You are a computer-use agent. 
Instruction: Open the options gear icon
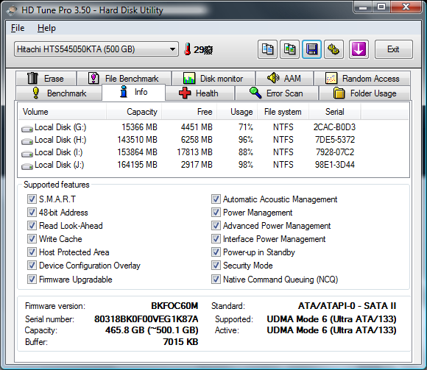(334, 49)
